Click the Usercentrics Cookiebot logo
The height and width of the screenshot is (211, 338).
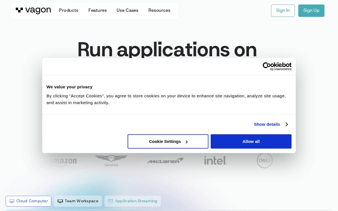pyautogui.click(x=277, y=66)
